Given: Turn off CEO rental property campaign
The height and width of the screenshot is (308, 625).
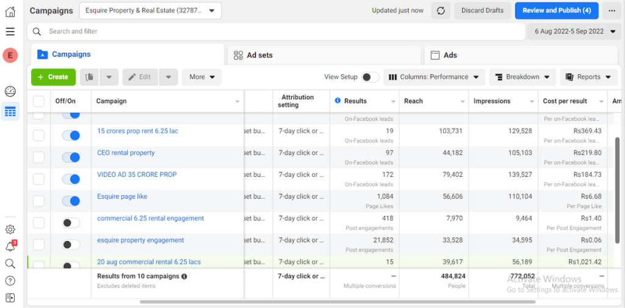Looking at the screenshot, I should tap(71, 157).
